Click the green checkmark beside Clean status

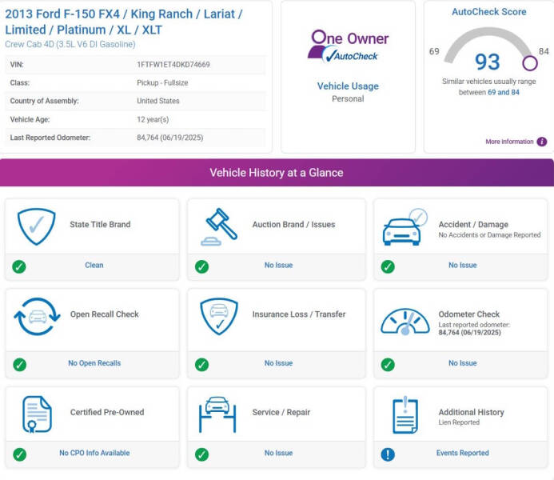coord(19,266)
